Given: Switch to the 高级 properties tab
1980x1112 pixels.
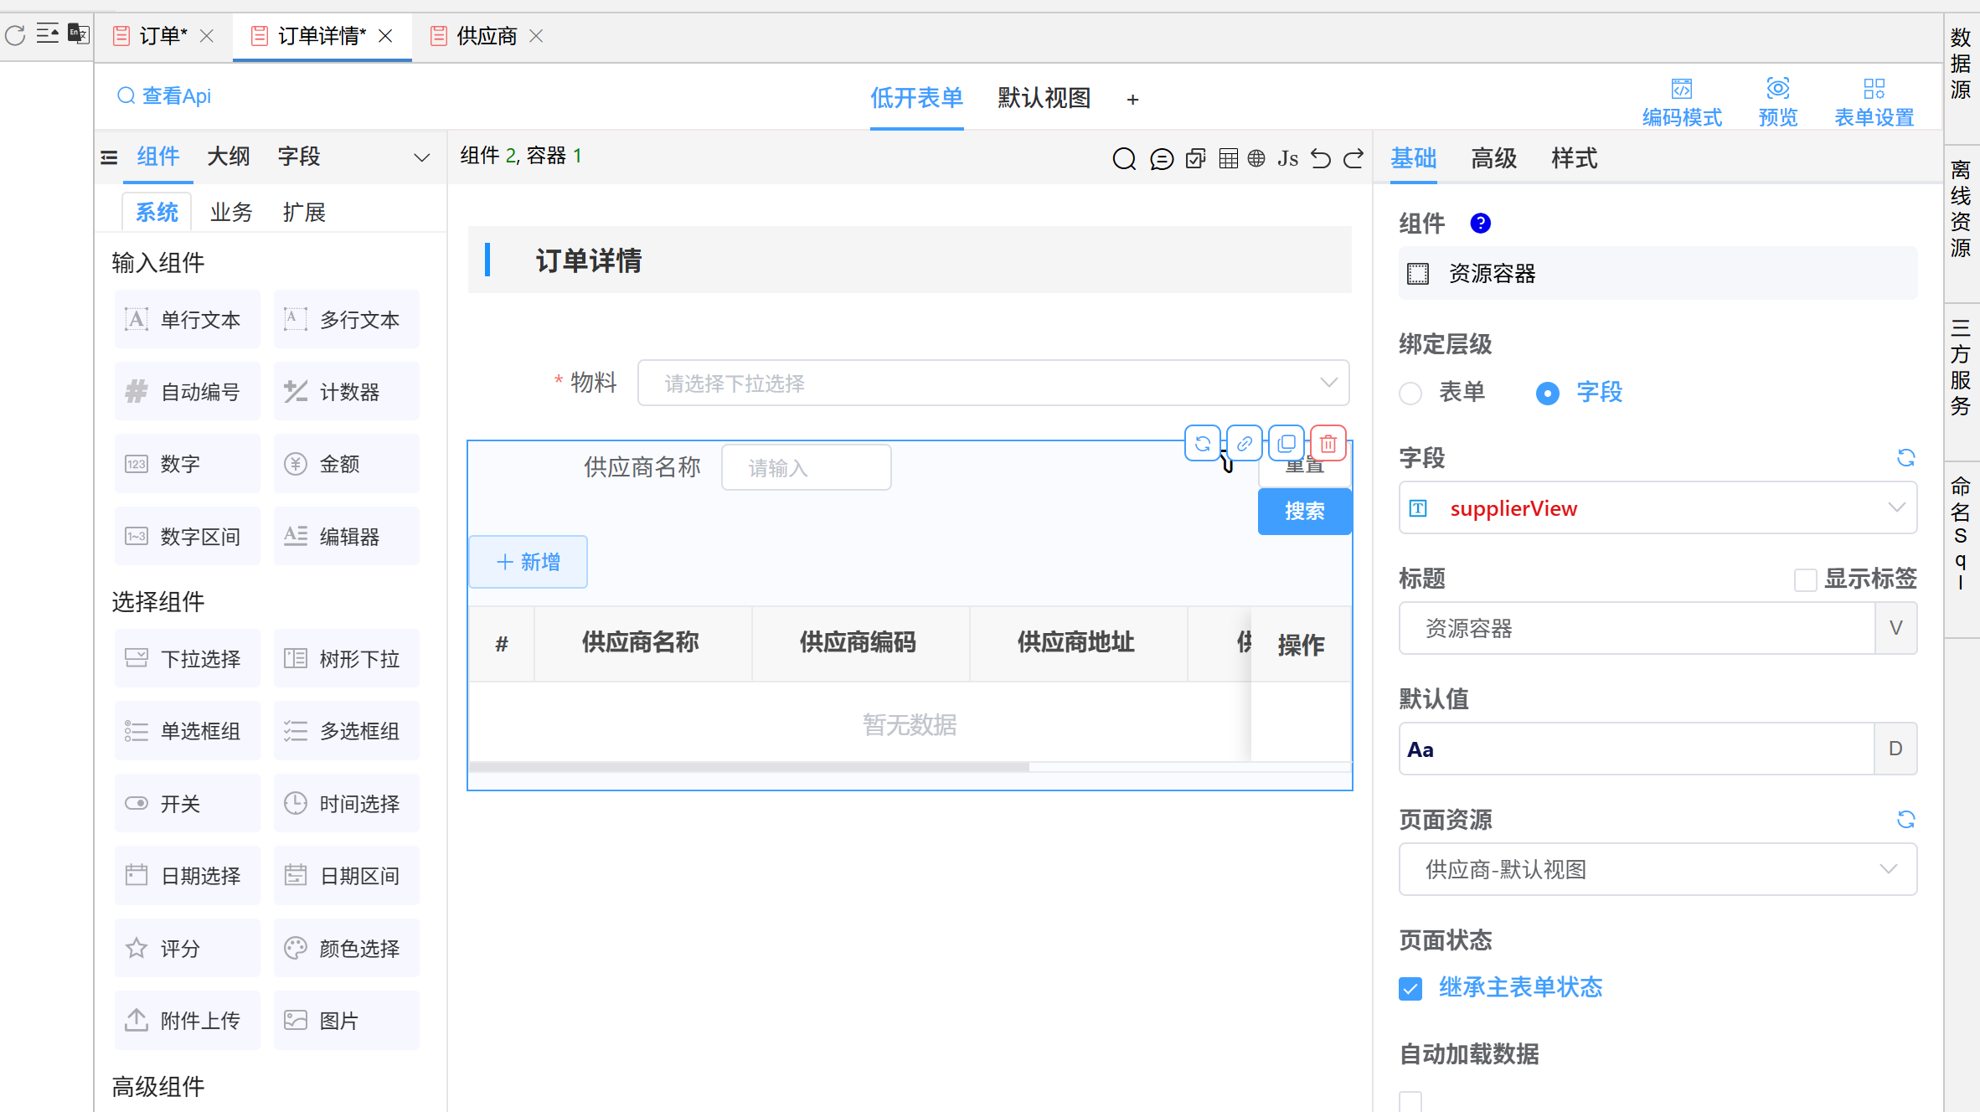Looking at the screenshot, I should pyautogui.click(x=1493, y=158).
